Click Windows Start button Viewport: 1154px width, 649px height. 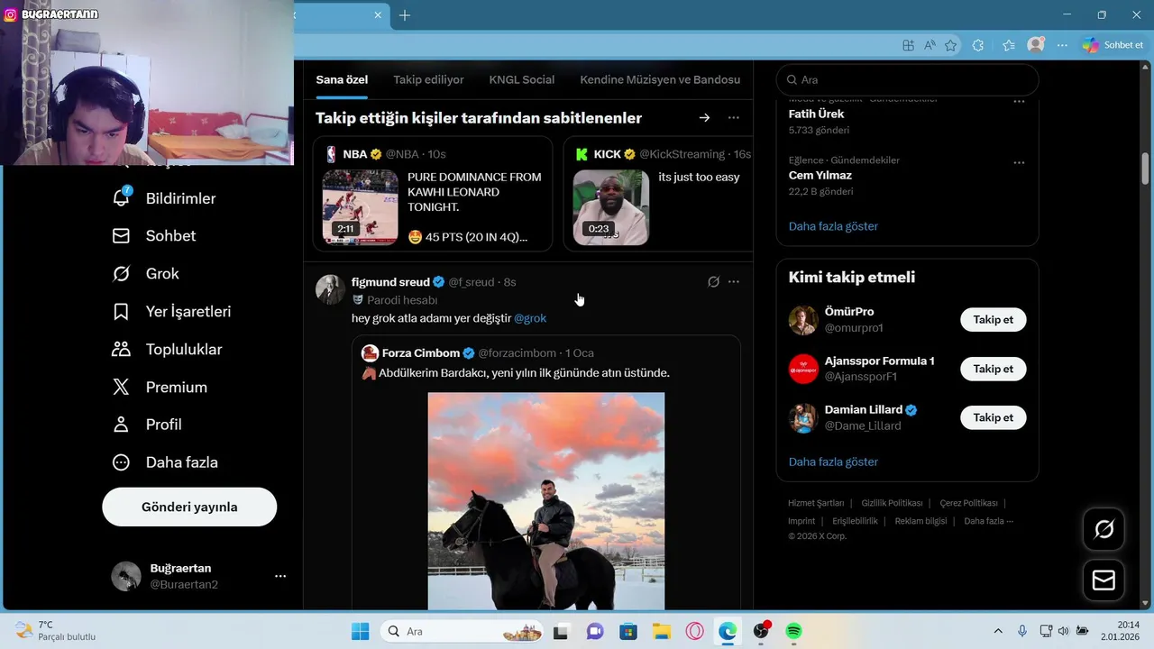pyautogui.click(x=360, y=632)
